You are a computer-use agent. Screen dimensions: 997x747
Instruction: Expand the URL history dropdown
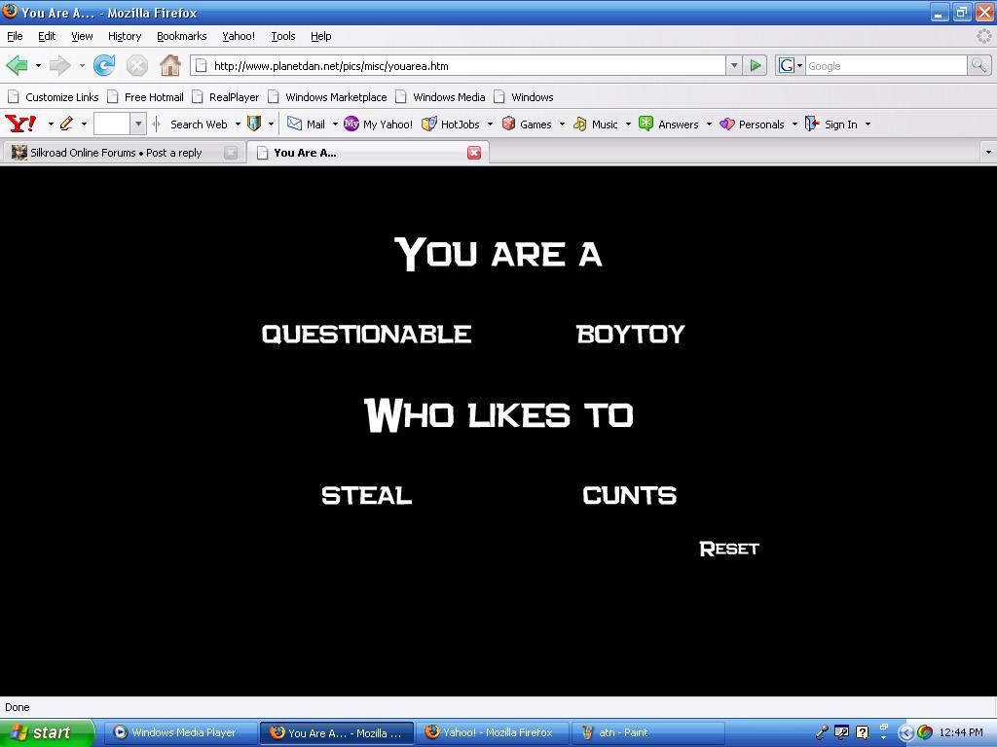[734, 65]
